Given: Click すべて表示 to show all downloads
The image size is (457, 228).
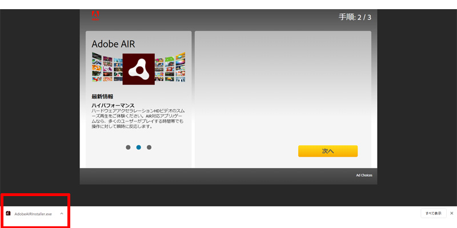Looking at the screenshot, I should (434, 213).
